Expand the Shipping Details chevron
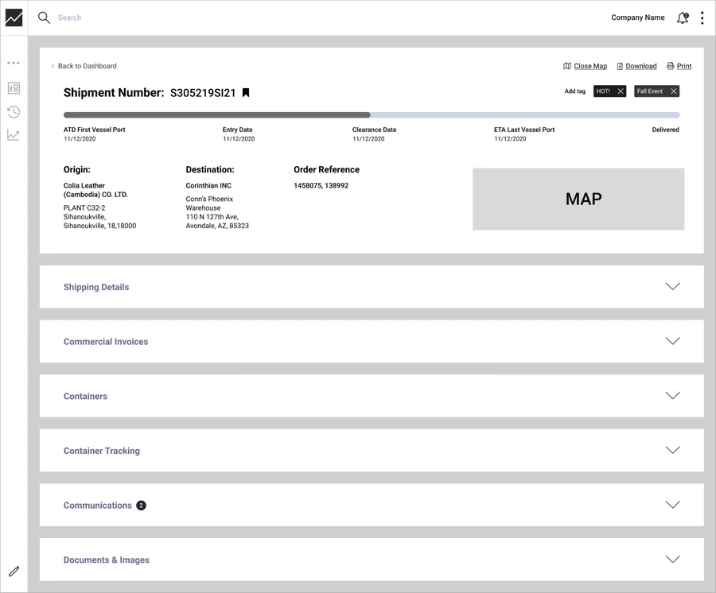This screenshot has width=716, height=593. (672, 286)
